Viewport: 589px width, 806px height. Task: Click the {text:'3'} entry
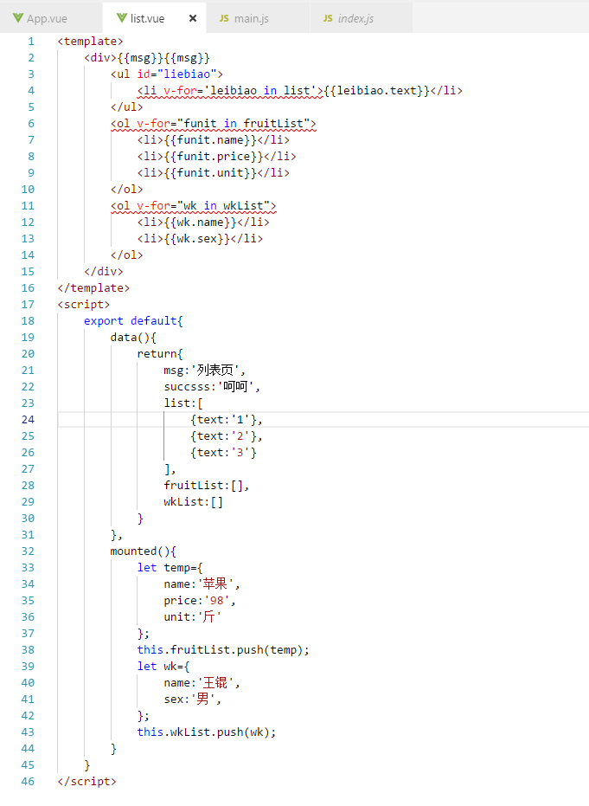(x=223, y=452)
